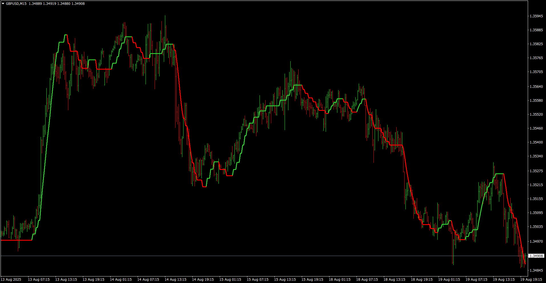This screenshot has height=283, width=546.
Task: Click the 1.35825 price scale label
Action: 536,44
